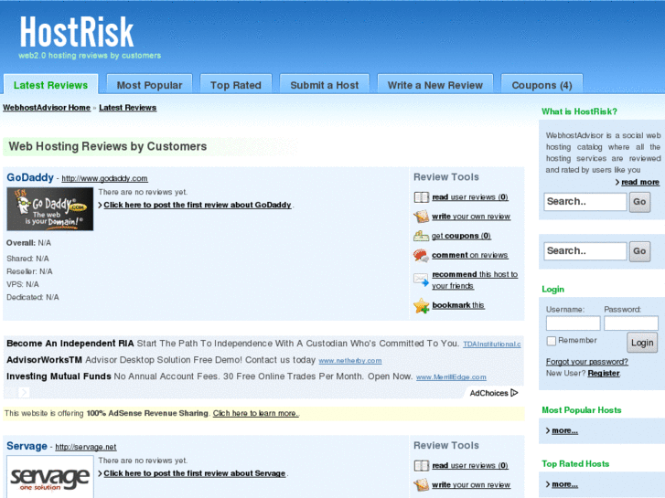Open the www.netherby.com ad link

pos(350,361)
